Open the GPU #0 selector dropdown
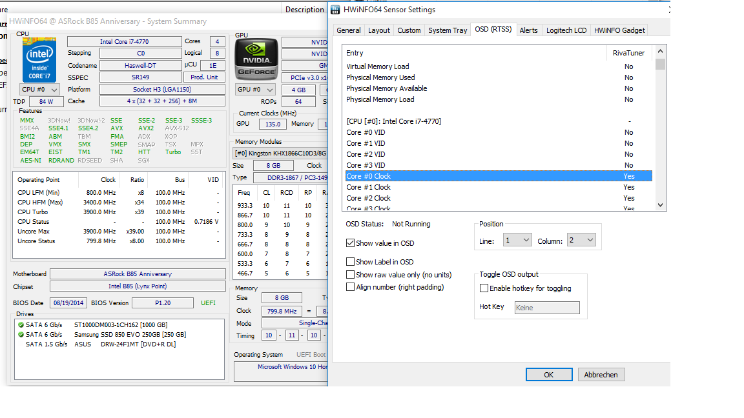Image resolution: width=744 pixels, height=418 pixels. (x=256, y=90)
